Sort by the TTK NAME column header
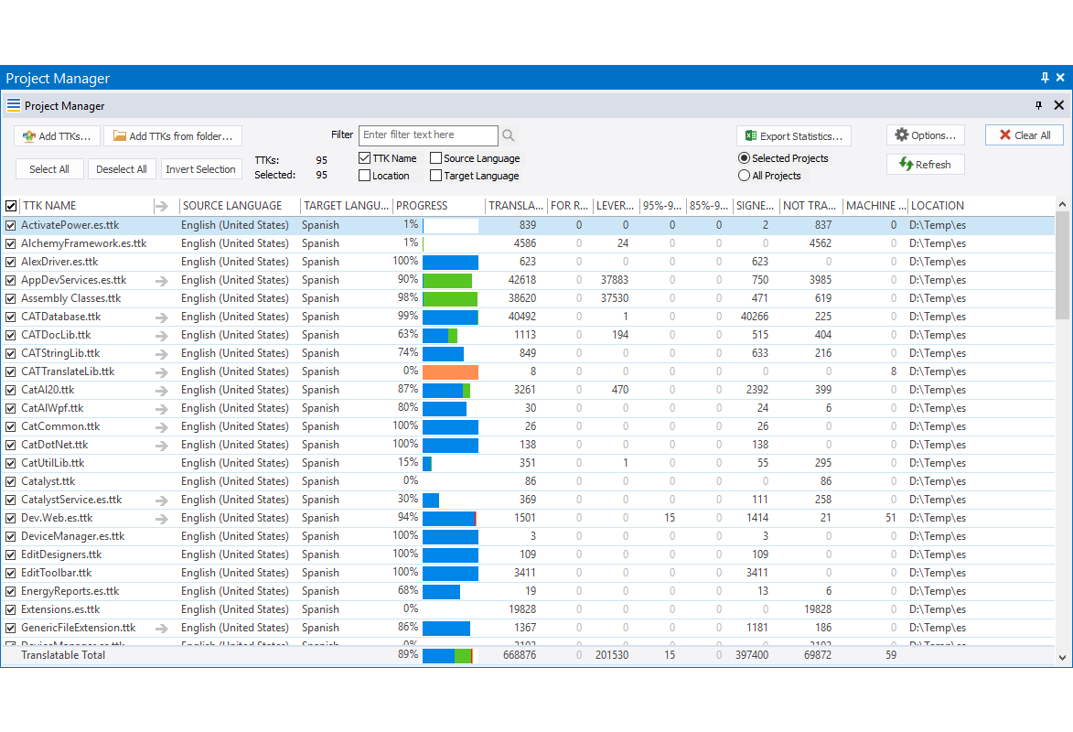The image size is (1073, 732). pyautogui.click(x=49, y=206)
